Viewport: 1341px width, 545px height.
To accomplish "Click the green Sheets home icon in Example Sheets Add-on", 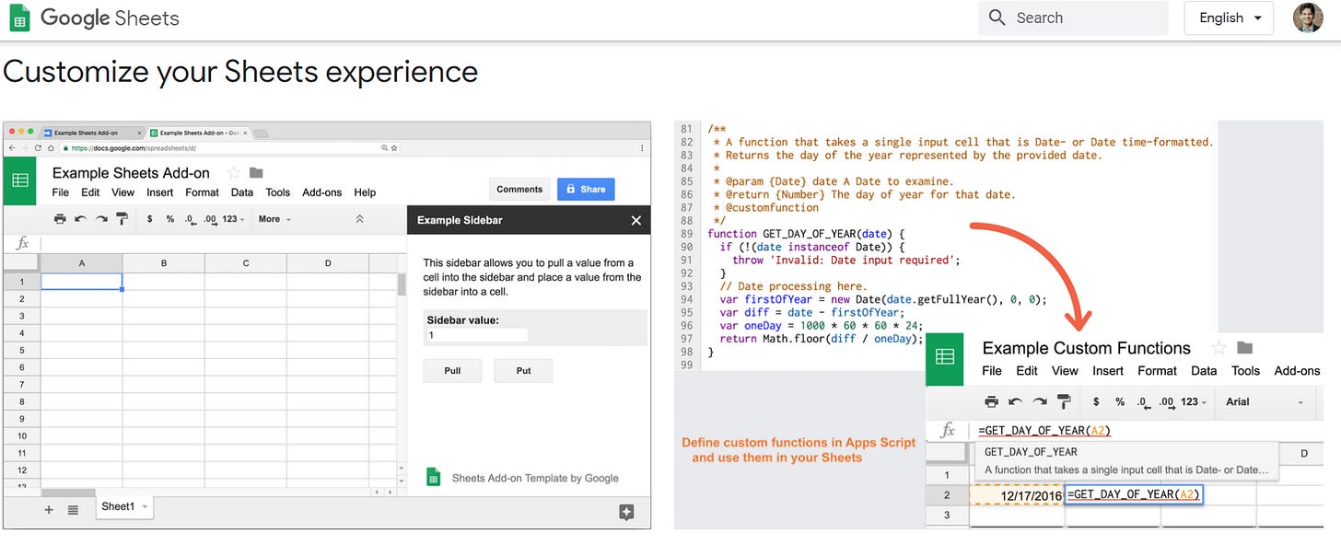I will [x=21, y=181].
